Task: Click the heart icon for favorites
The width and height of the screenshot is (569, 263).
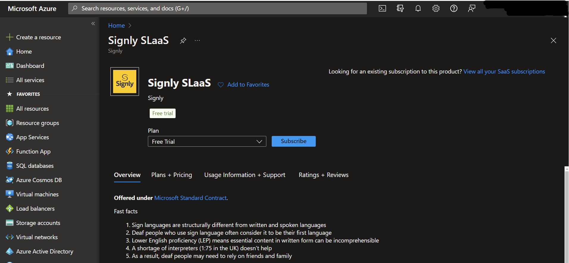Action: [221, 85]
